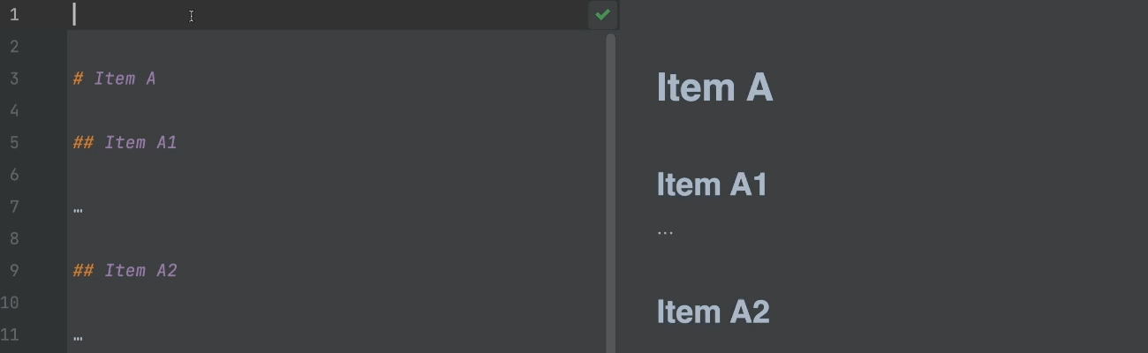
Task: Place cursor on empty editor line 4
Action: tap(336, 110)
